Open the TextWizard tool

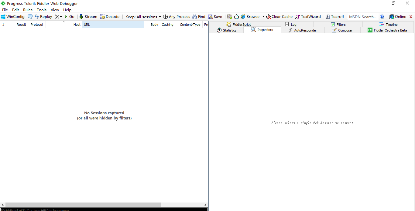308,17
